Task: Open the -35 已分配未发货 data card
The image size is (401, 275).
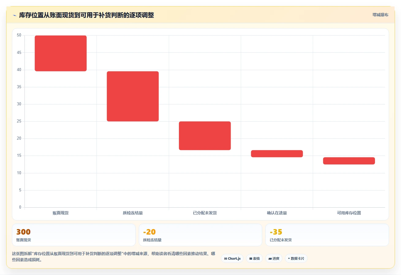Action: (x=327, y=235)
